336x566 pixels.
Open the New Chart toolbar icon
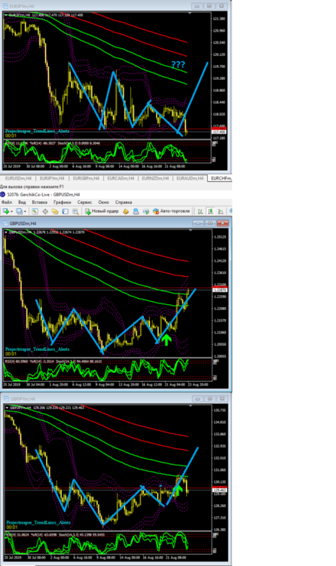[x=6, y=211]
